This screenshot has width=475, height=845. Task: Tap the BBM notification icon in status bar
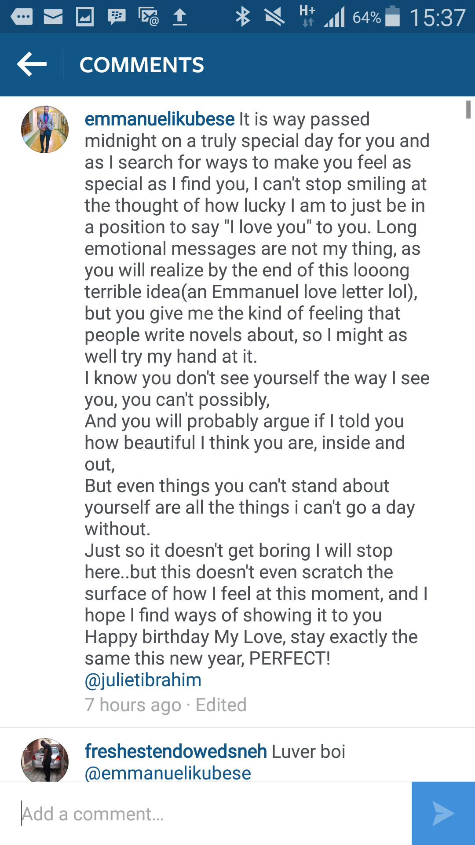[117, 17]
